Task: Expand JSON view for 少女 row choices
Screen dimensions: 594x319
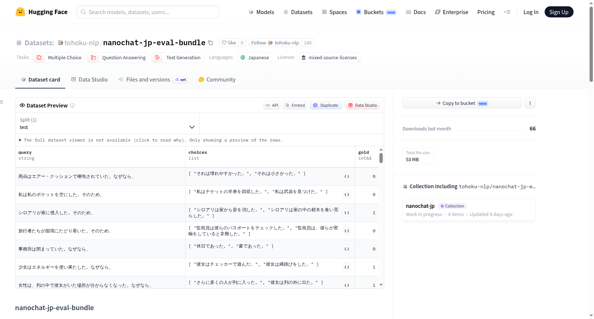Action: 347,267
